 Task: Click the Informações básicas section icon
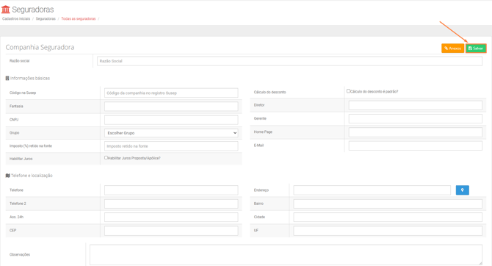[x=7, y=78]
